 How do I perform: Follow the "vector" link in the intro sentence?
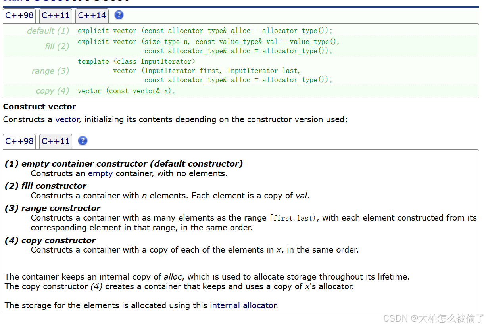point(67,119)
